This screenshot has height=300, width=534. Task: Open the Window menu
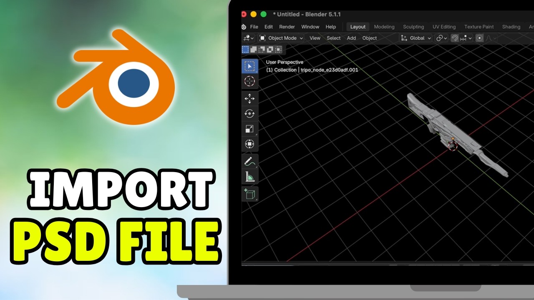[310, 27]
